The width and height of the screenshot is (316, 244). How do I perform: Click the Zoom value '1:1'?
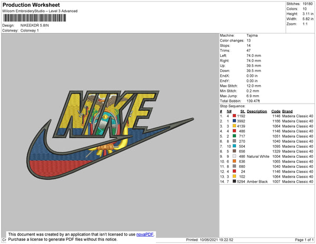click(x=305, y=24)
